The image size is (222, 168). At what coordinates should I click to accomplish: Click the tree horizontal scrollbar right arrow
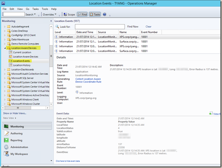click(x=47, y=108)
